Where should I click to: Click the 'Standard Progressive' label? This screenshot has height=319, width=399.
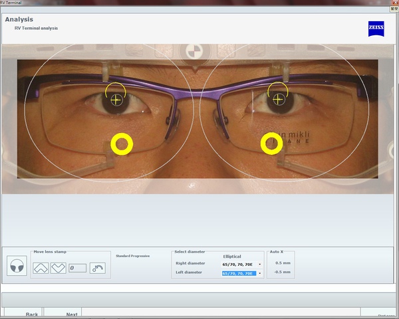point(132,256)
